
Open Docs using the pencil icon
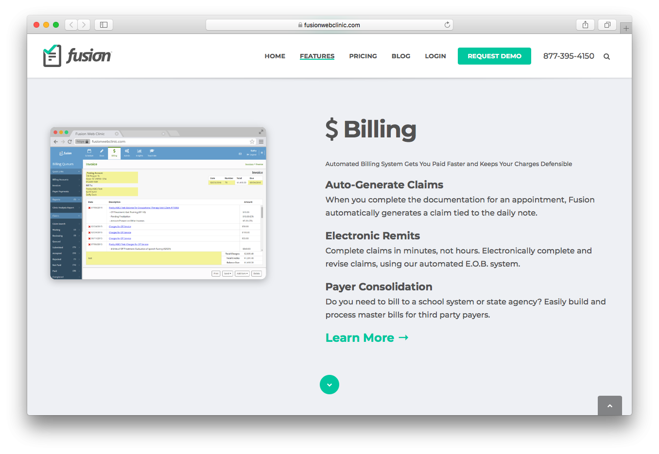102,151
